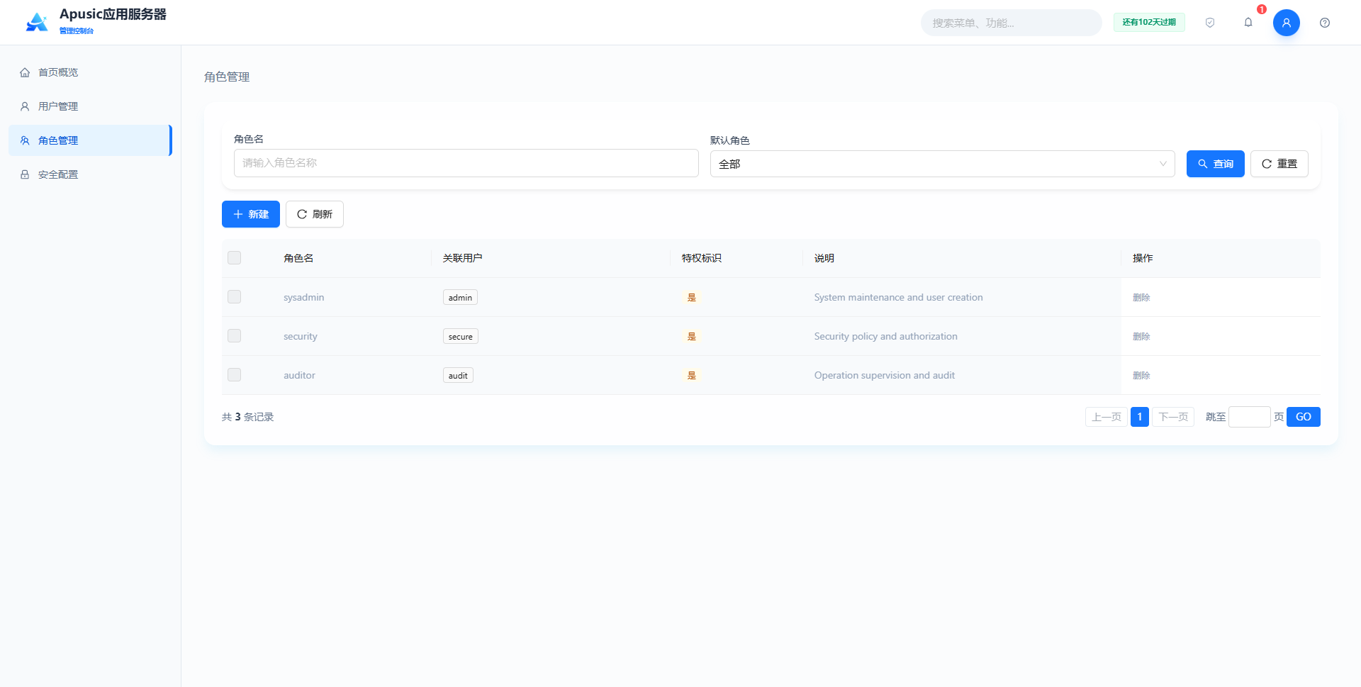Click the secure user tag

461,336
